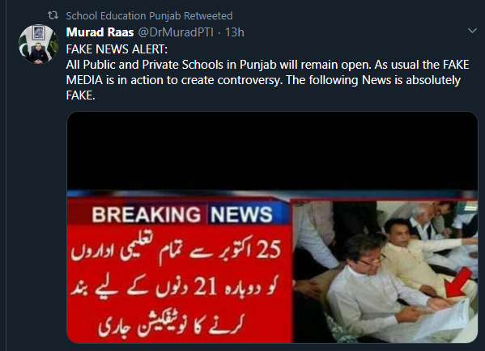This screenshot has width=485, height=351.
Task: Click the white paper document in photo
Action: [444, 317]
